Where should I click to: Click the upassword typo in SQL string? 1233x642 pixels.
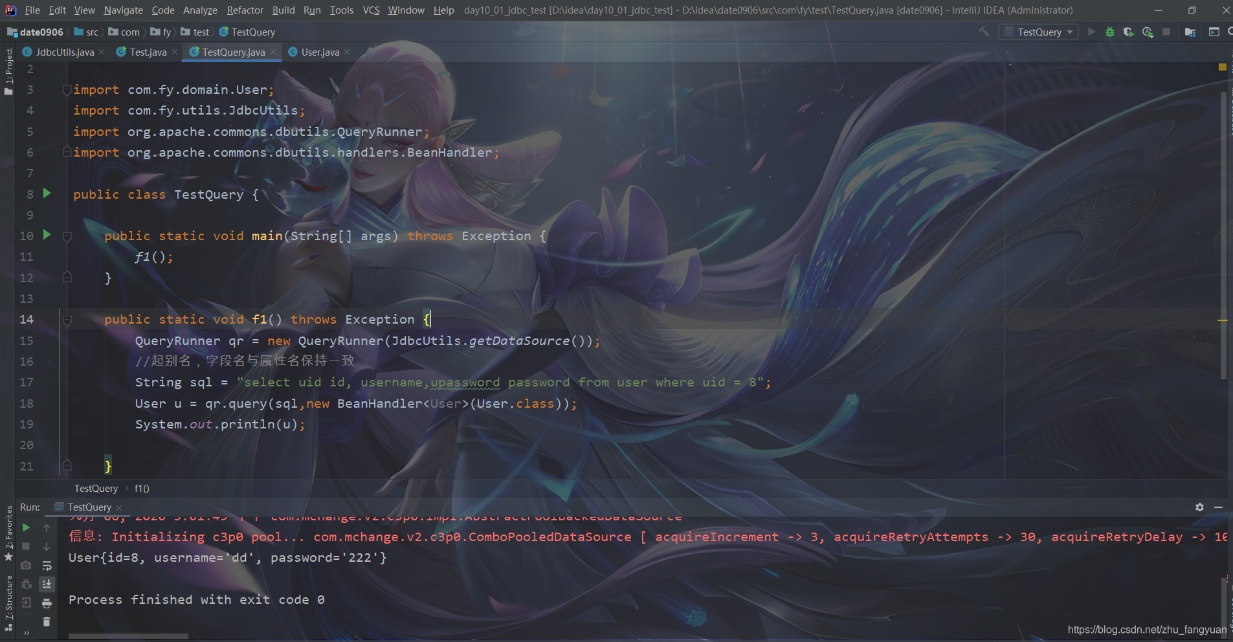coord(465,382)
